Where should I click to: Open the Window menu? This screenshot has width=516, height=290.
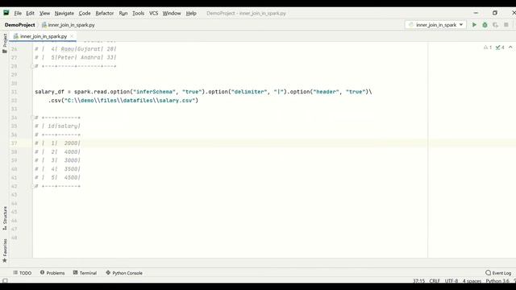tap(172, 13)
